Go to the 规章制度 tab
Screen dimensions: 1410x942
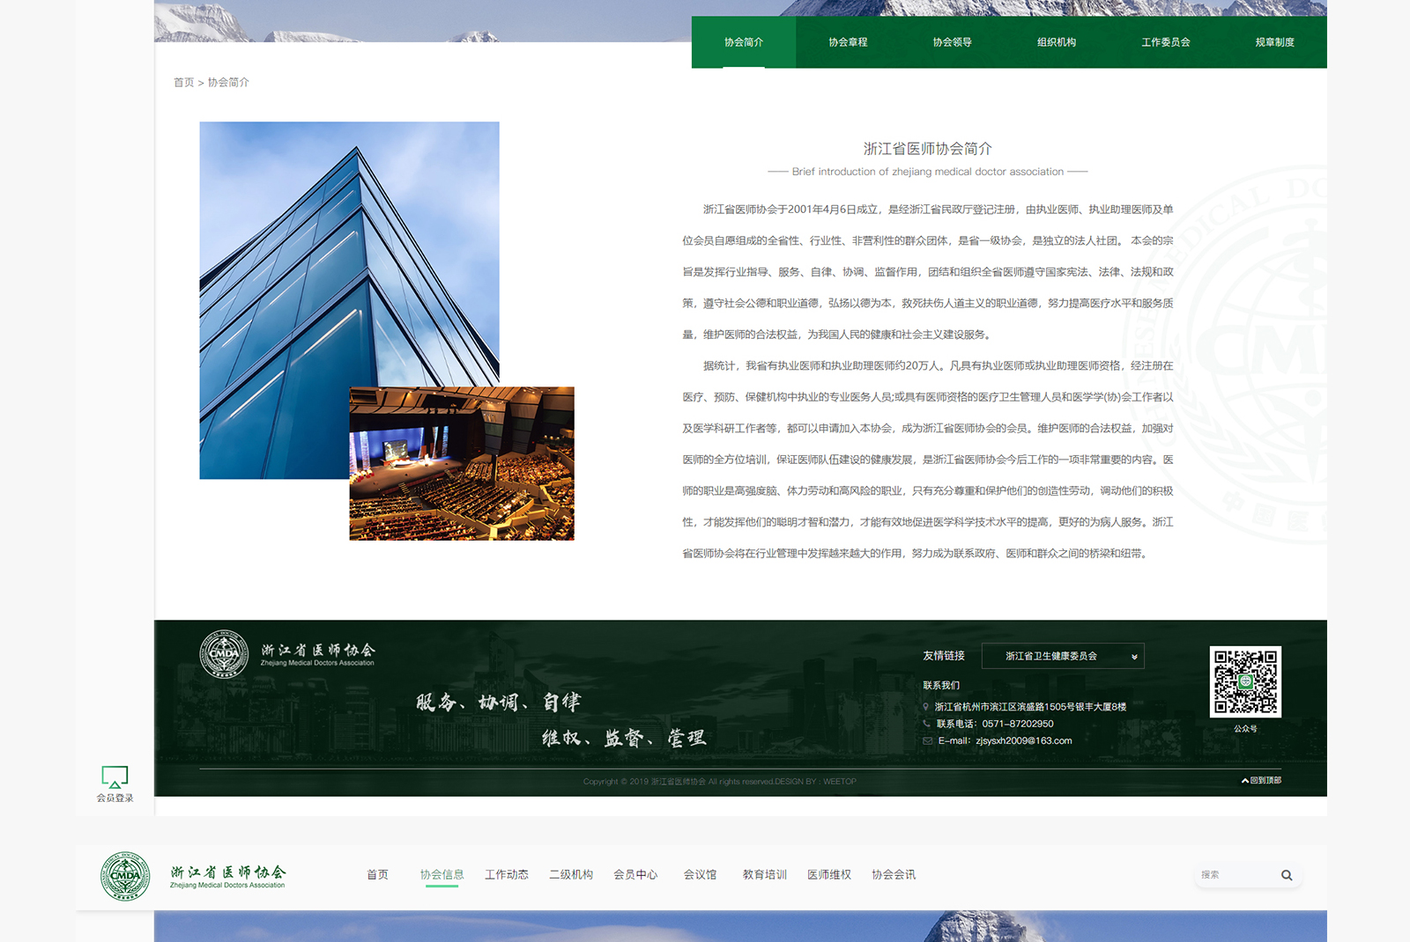1274,42
